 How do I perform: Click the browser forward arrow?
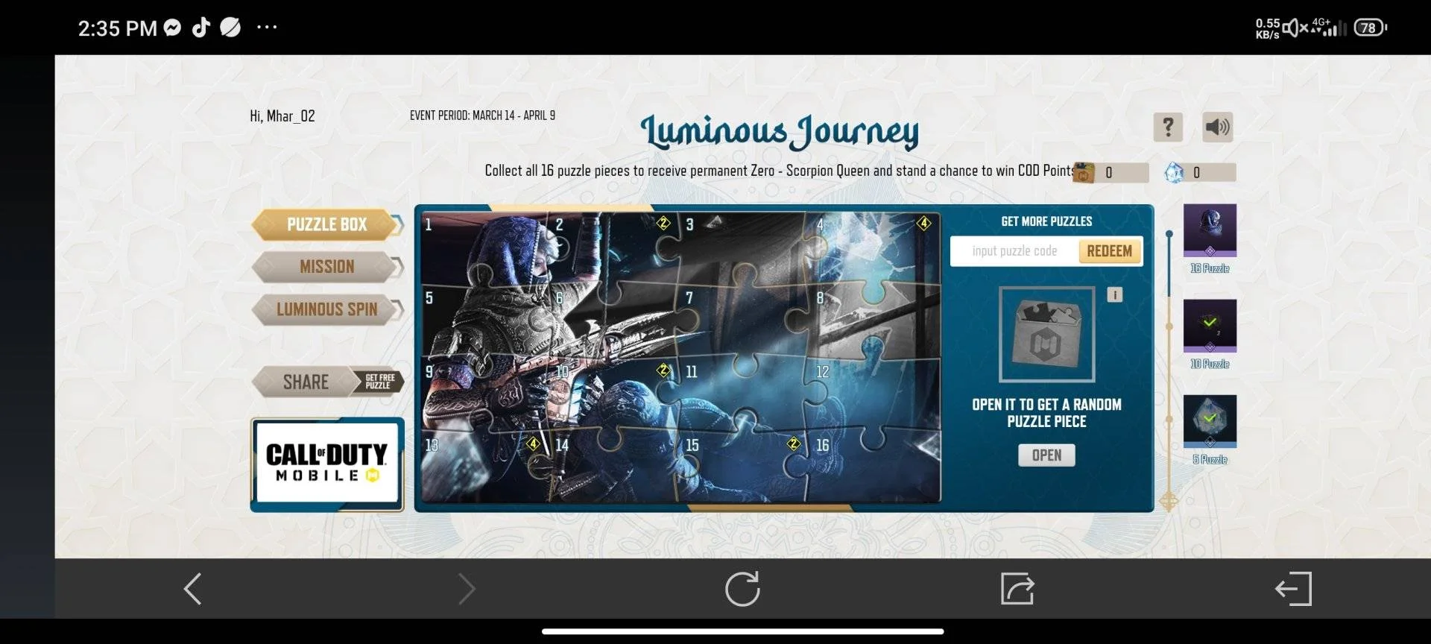click(467, 589)
